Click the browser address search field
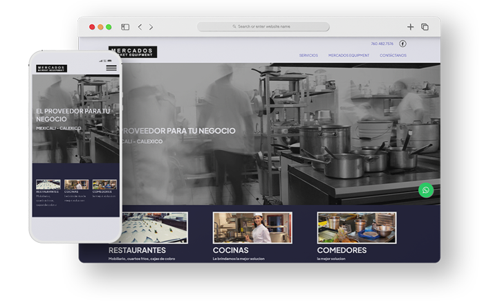This screenshot has width=484, height=303. [x=263, y=26]
